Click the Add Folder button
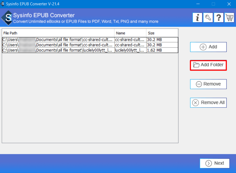The height and width of the screenshot is (173, 236). pyautogui.click(x=208, y=65)
